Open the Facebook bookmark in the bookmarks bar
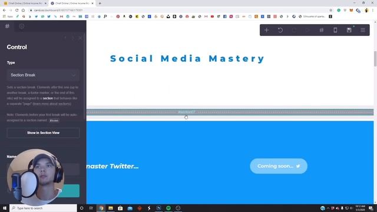The height and width of the screenshot is (212, 377). tap(225, 16)
